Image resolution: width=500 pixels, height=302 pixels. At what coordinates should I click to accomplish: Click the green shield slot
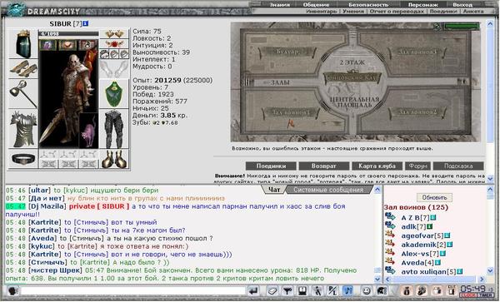pyautogui.click(x=114, y=93)
